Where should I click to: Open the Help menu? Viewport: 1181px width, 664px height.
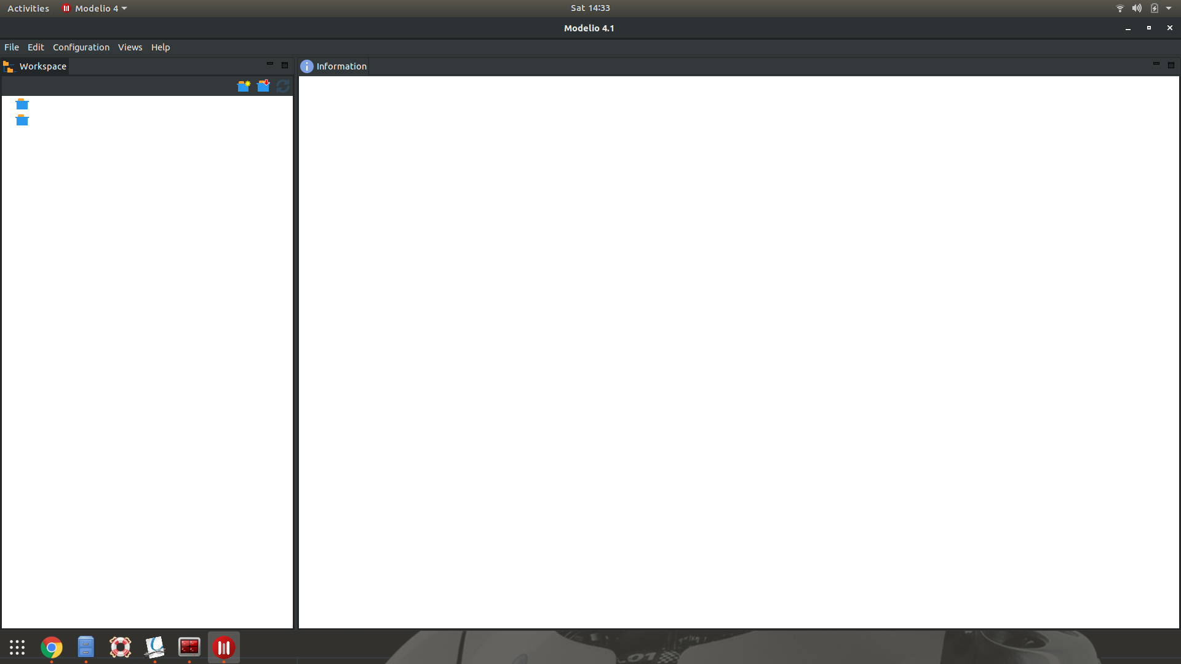pos(161,47)
